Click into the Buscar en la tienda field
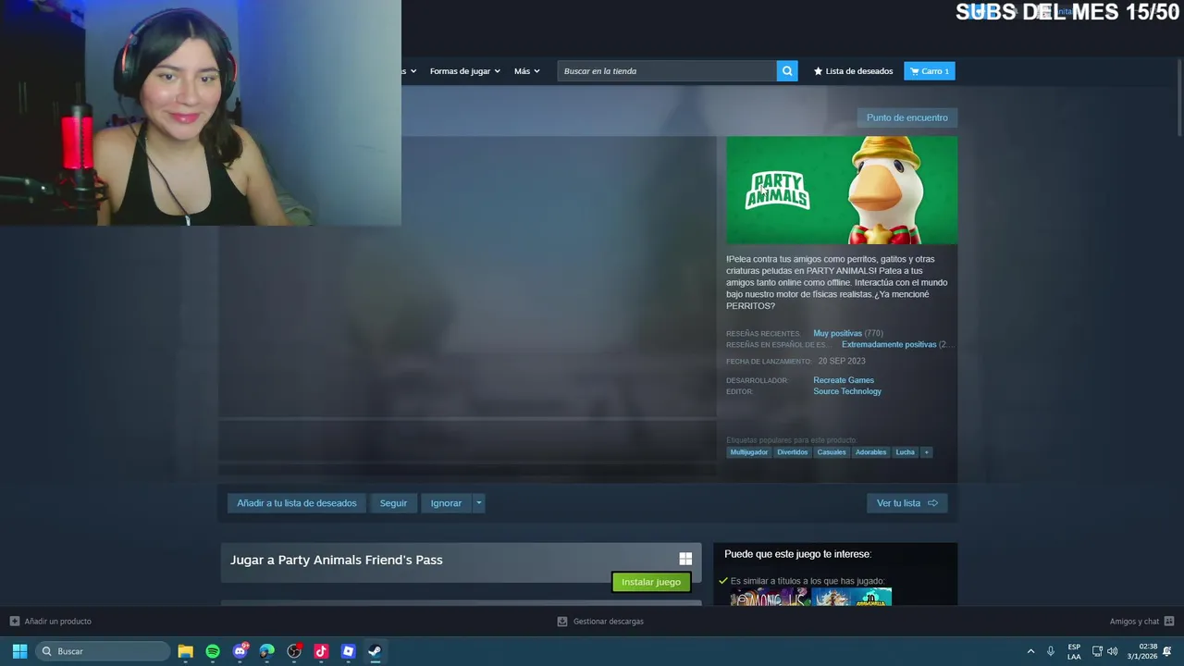Screen dimensions: 1184x666 [x=667, y=71]
